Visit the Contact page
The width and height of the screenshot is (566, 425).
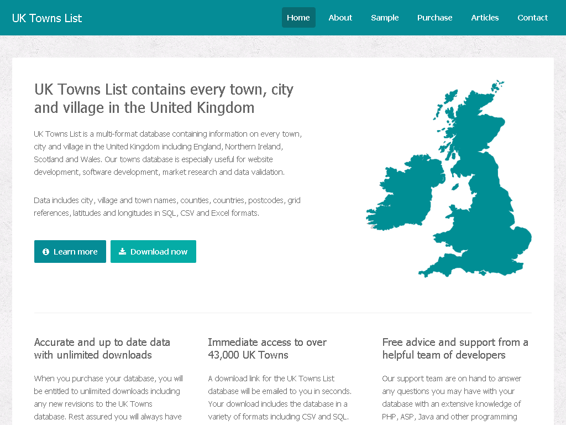532,17
